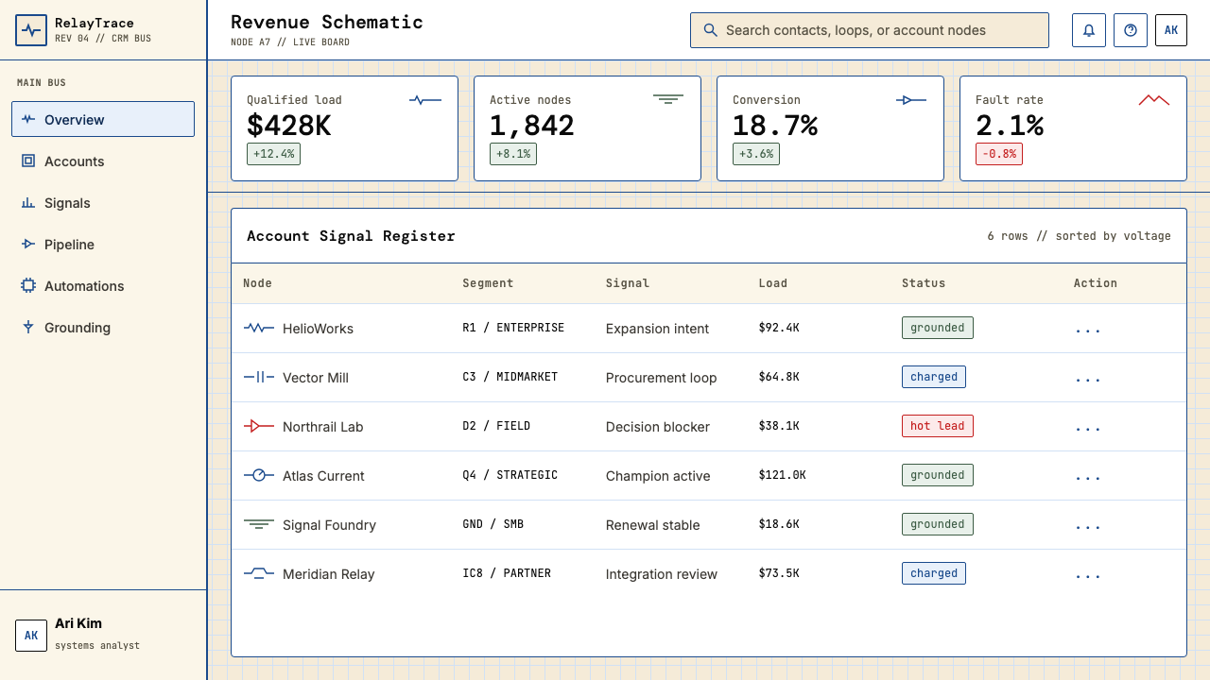1210x680 pixels.
Task: Click the Atlas Current meter icon
Action: 259,475
